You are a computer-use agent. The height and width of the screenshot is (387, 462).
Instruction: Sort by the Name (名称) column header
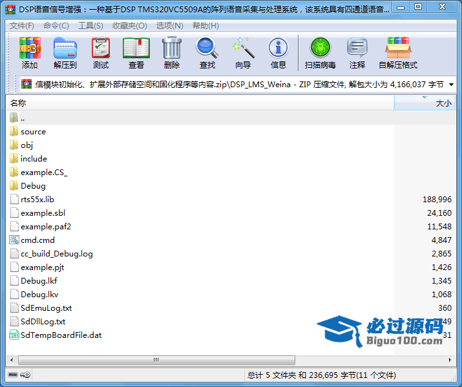[x=200, y=103]
